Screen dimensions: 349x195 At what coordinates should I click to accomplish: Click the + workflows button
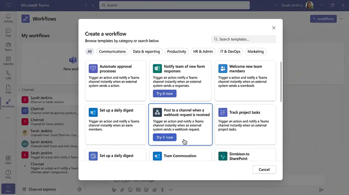pyautogui.click(x=323, y=19)
